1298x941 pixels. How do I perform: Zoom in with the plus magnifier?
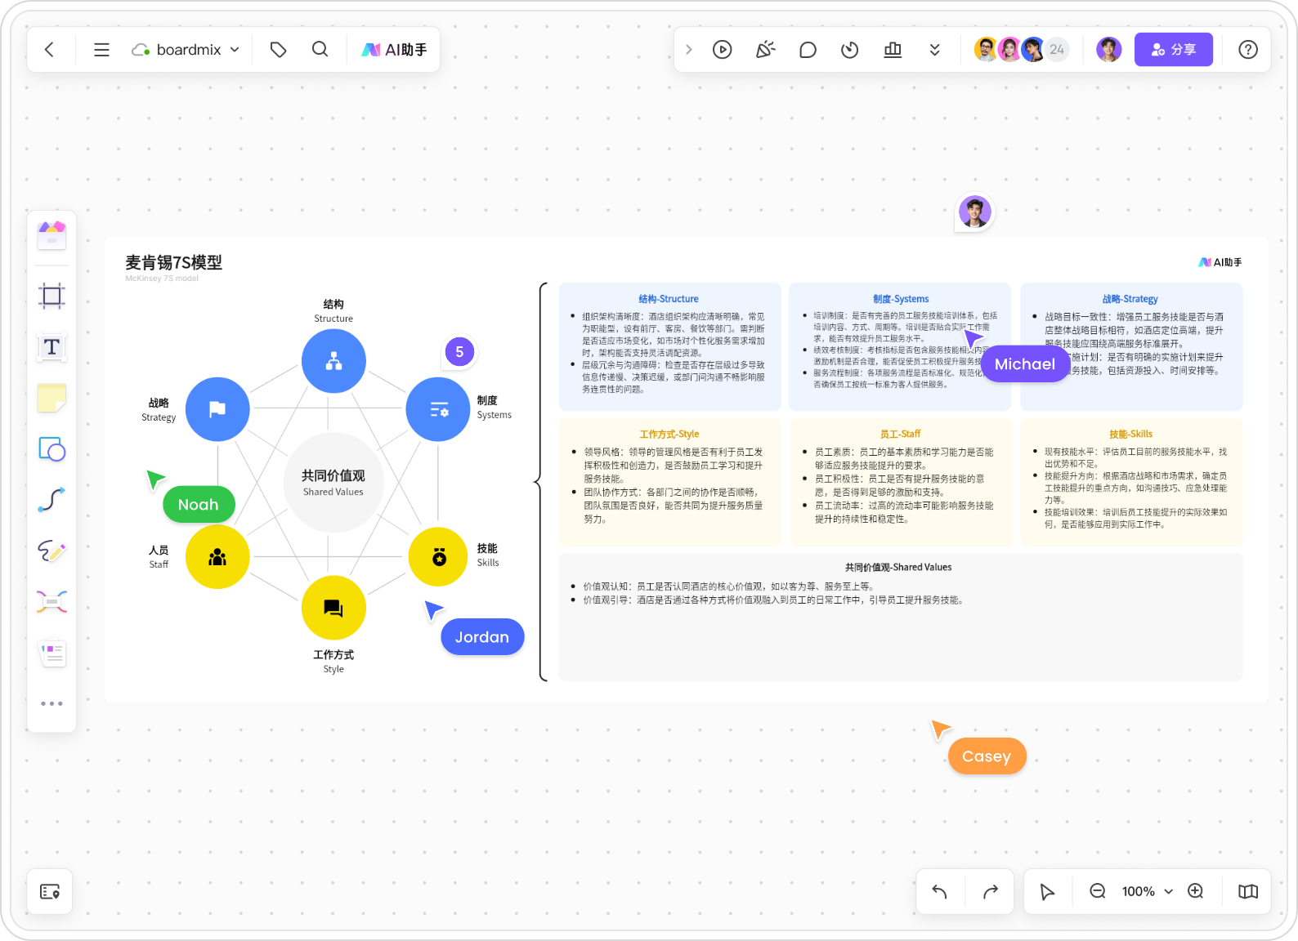tap(1196, 891)
